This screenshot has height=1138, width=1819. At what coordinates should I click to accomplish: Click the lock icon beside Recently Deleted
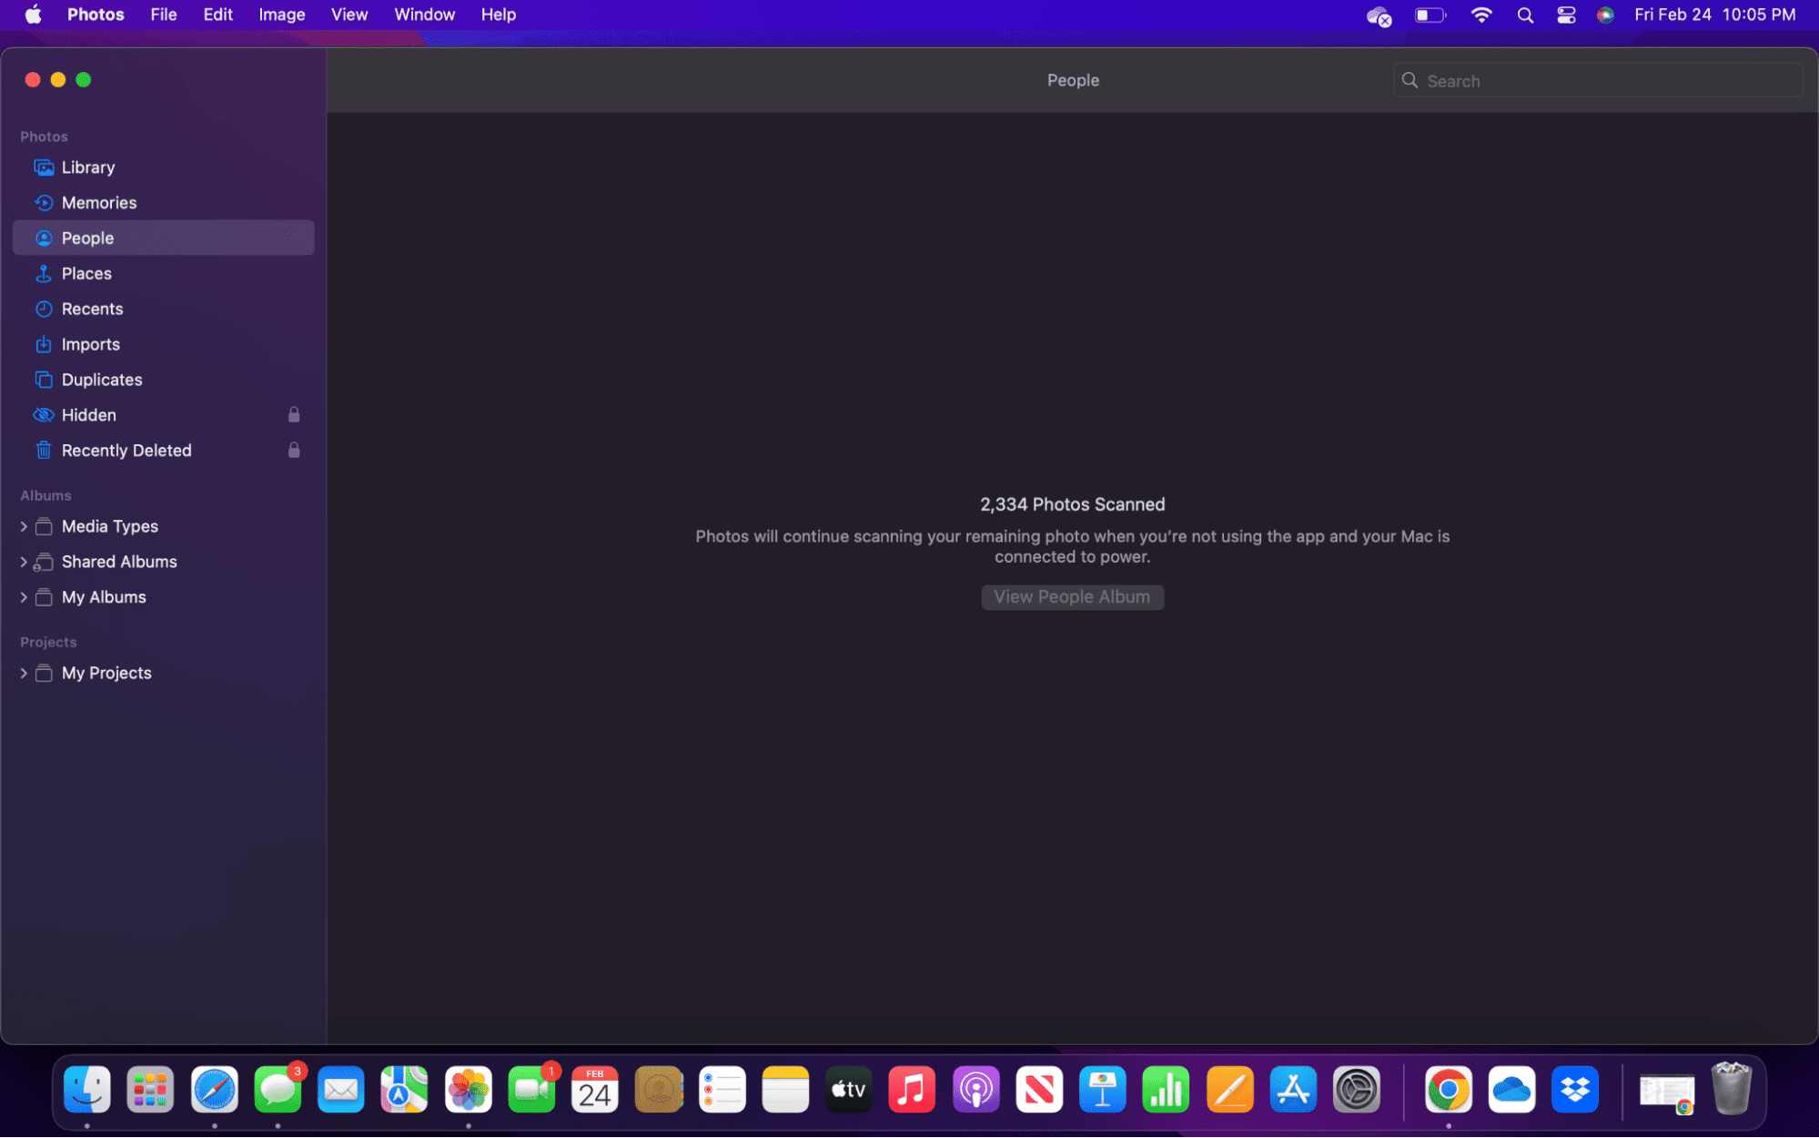(x=294, y=451)
